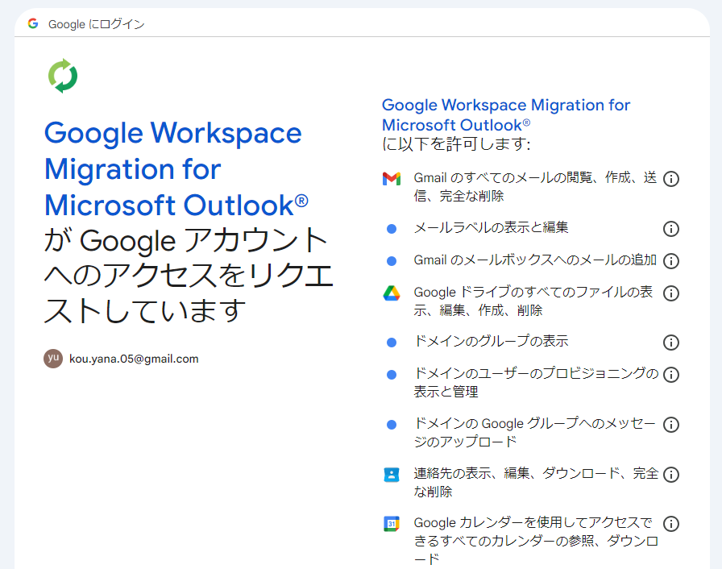
Task: Click the Contacts icon beside 連絡先の表示
Action: [392, 474]
